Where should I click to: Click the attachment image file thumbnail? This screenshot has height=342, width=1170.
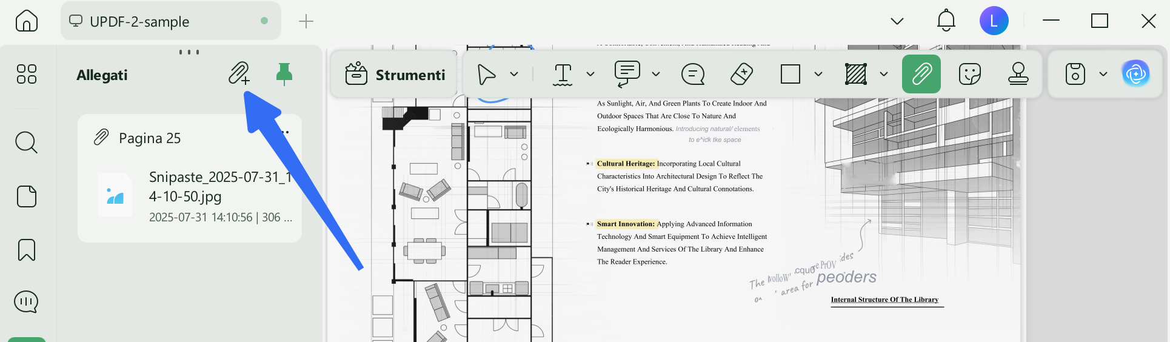tap(115, 195)
